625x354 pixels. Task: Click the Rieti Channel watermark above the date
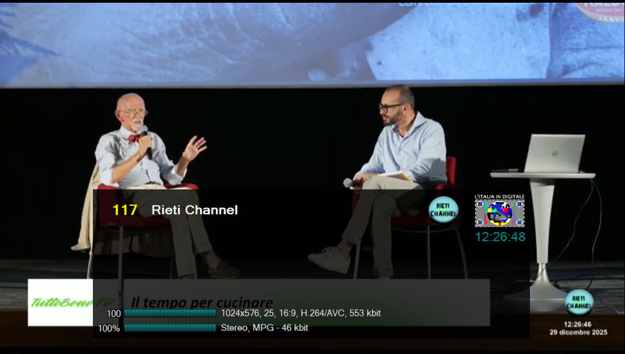[x=579, y=302]
